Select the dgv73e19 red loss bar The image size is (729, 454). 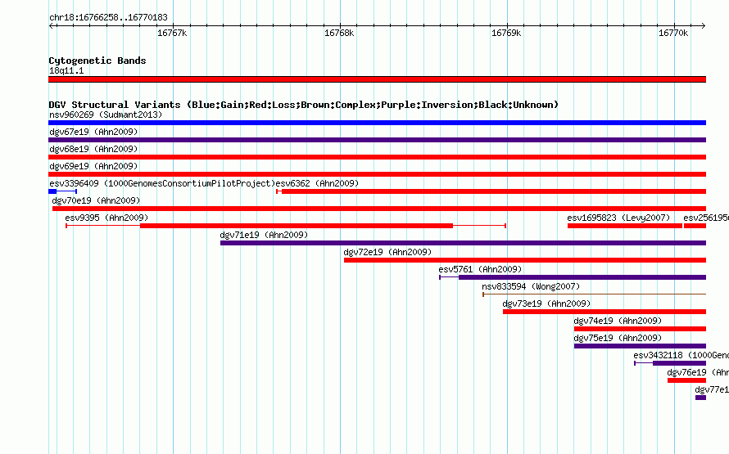(604, 312)
